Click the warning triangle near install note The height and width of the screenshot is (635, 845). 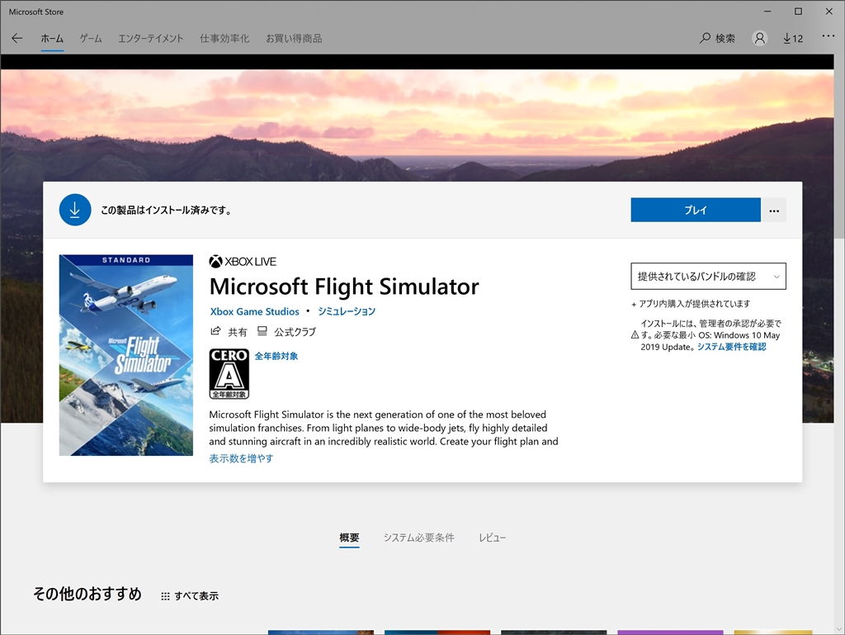[635, 335]
